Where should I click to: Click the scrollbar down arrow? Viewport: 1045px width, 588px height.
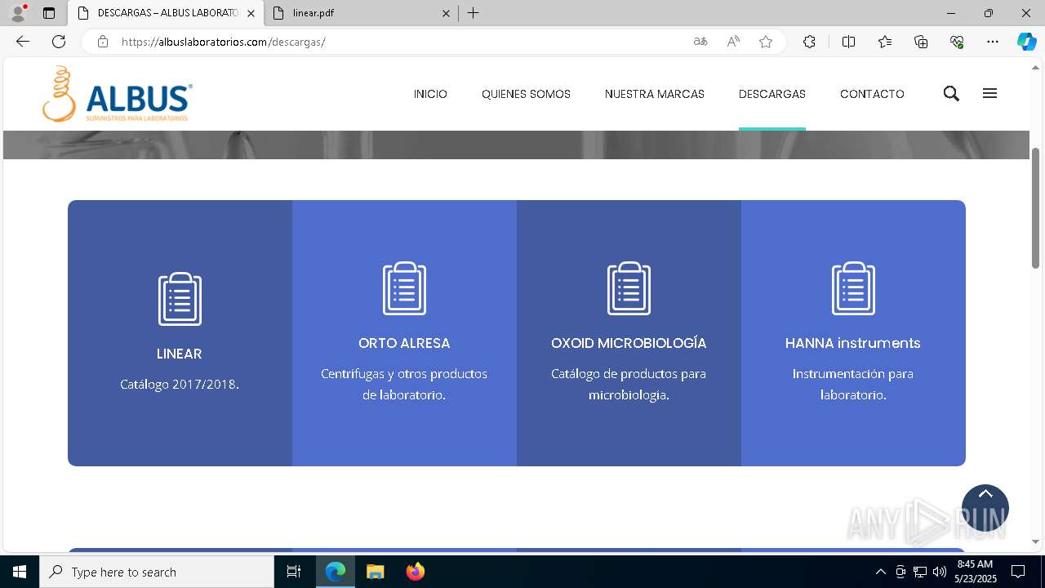tap(1035, 541)
